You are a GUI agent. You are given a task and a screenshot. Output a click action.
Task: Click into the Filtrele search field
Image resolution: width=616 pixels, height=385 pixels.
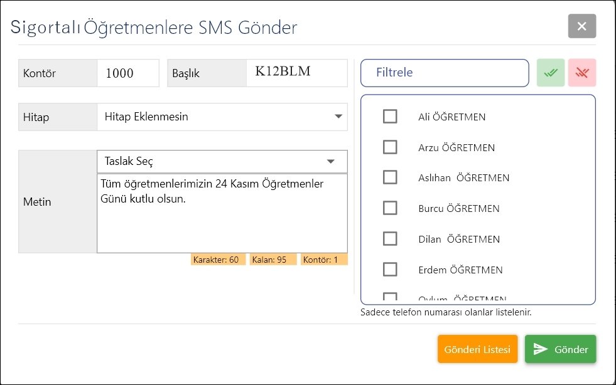point(445,73)
